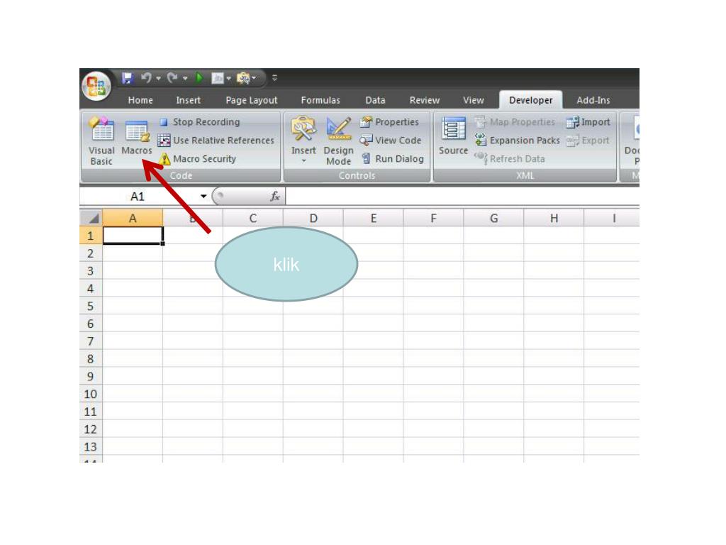Select column E header

click(x=373, y=219)
